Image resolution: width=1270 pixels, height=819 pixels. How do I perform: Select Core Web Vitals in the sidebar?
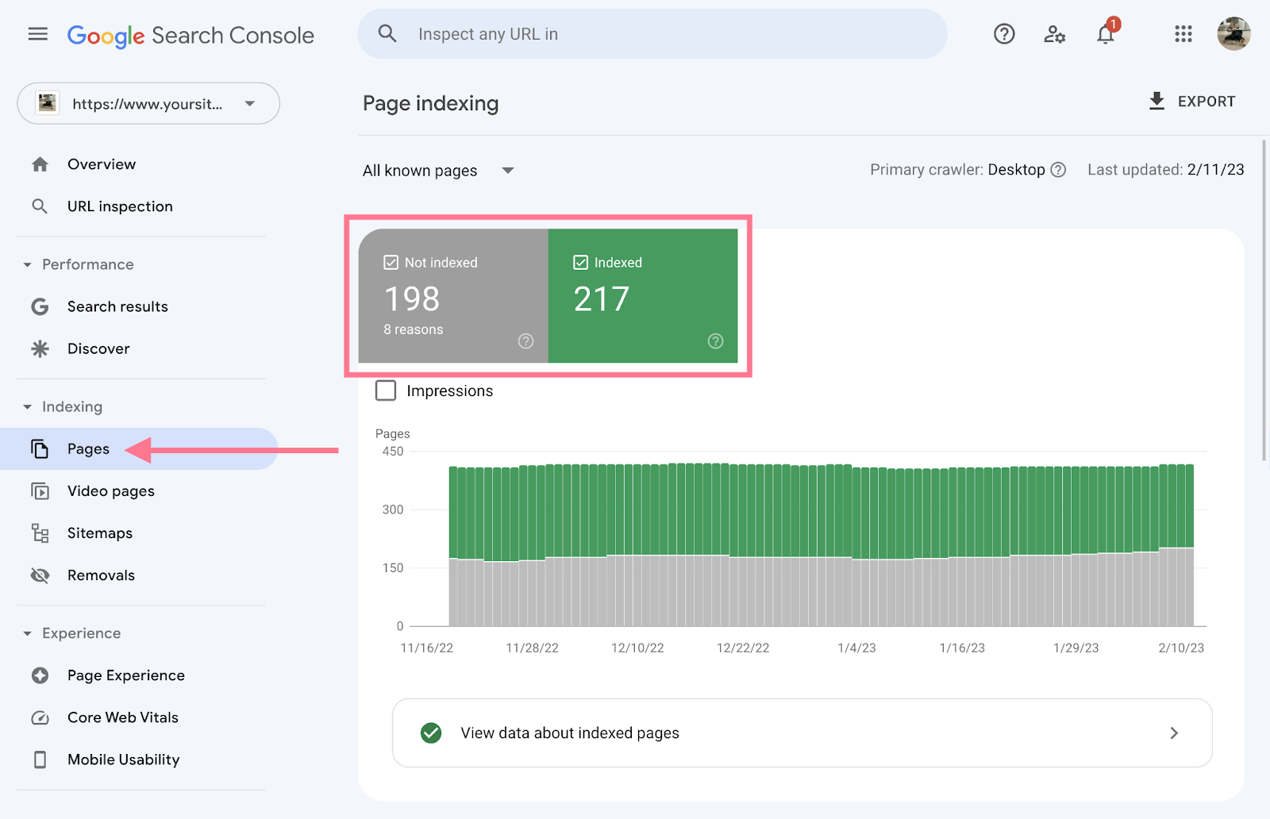122,717
